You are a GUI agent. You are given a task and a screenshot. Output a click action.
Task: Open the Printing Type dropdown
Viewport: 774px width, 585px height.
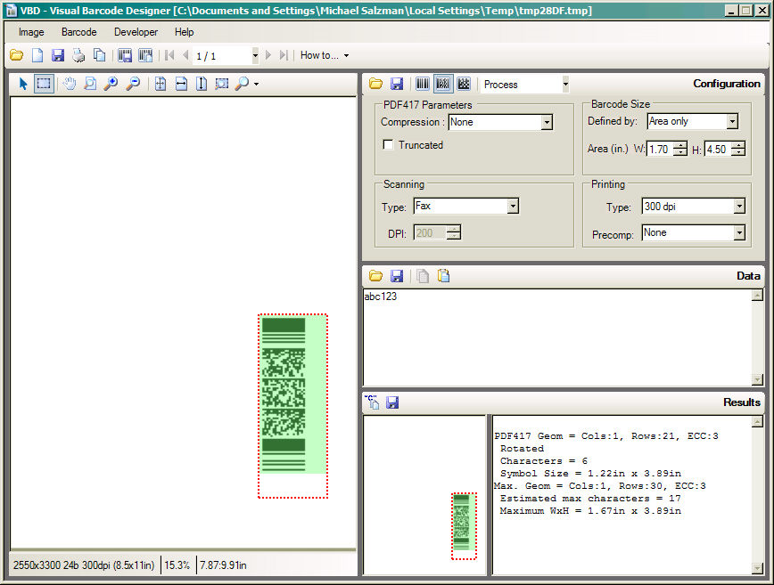(x=739, y=207)
